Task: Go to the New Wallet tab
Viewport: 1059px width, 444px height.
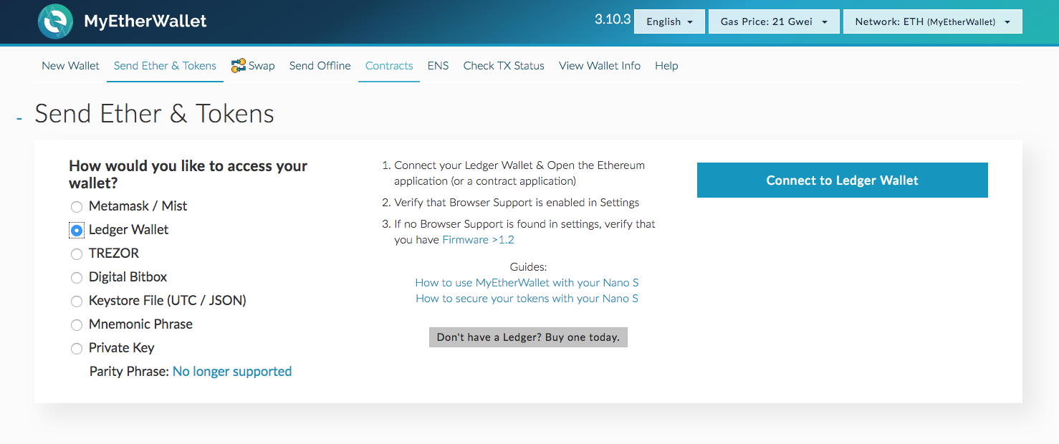Action: (x=70, y=66)
